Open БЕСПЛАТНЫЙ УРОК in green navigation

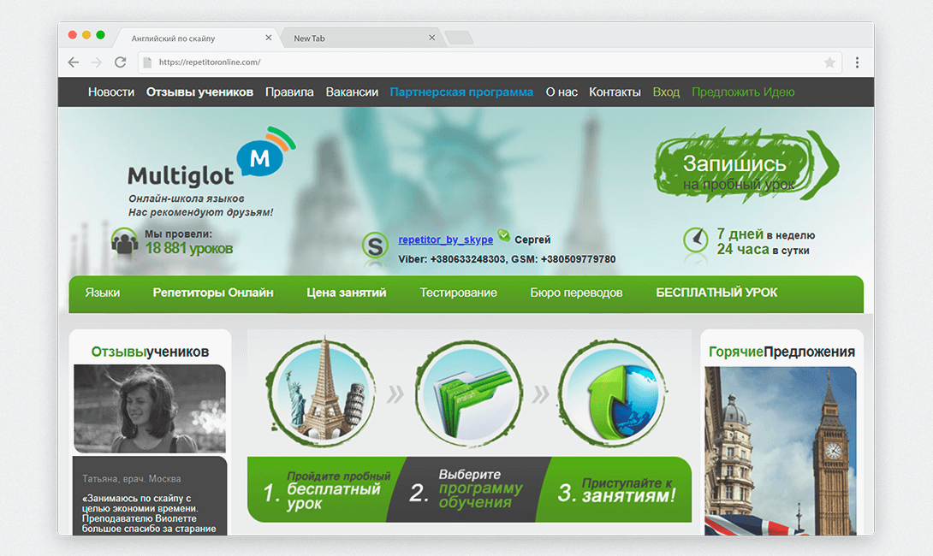click(716, 293)
